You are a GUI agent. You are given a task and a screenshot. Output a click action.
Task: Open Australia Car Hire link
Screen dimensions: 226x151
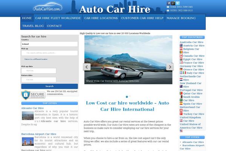192,42
